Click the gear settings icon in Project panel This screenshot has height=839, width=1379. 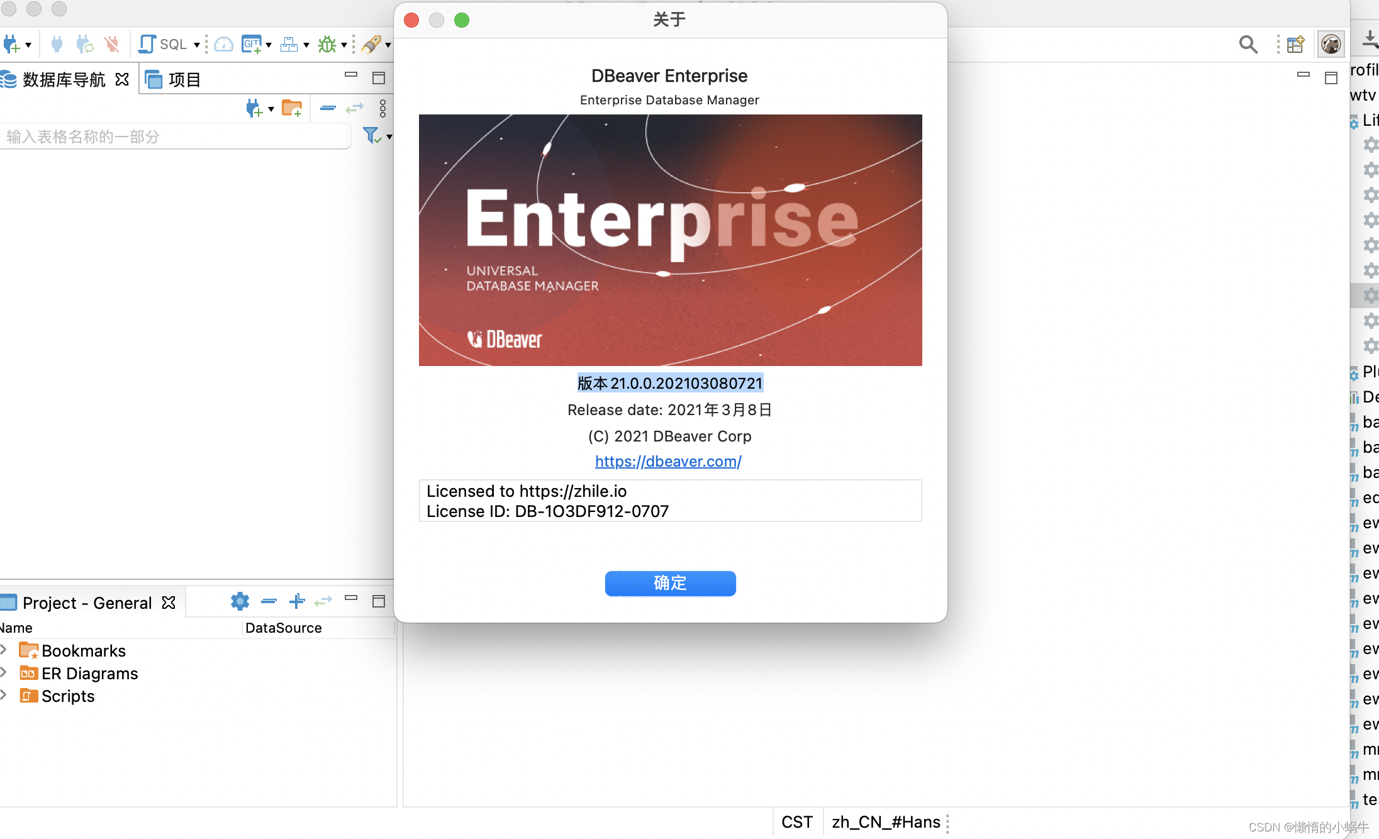coord(240,601)
